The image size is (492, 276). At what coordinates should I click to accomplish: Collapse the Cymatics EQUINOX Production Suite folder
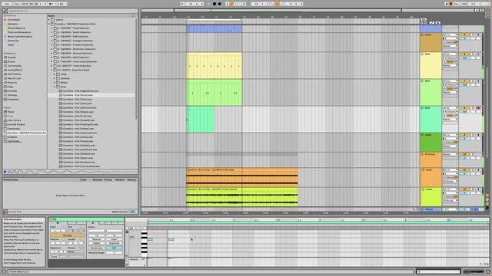pyautogui.click(x=49, y=24)
